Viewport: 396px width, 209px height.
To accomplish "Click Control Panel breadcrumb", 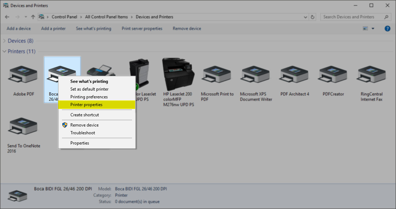I will 64,17.
